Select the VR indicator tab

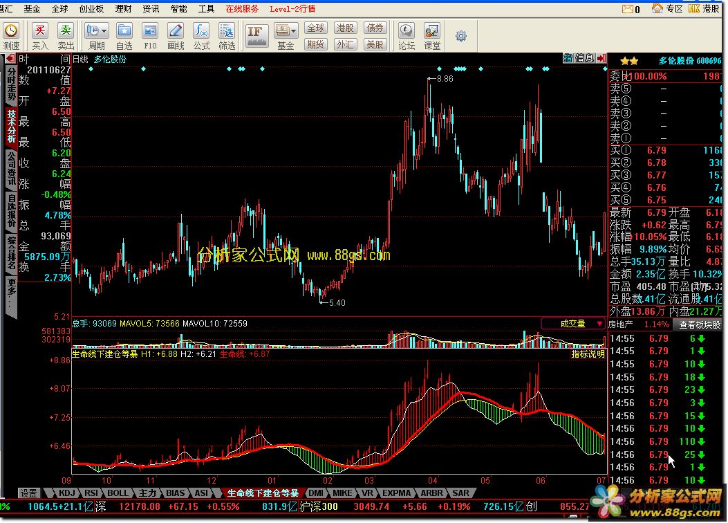click(367, 493)
